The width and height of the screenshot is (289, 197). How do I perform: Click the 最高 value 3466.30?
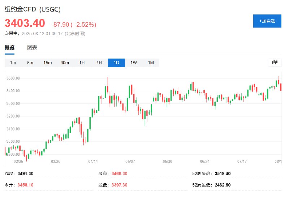[x=120, y=174]
